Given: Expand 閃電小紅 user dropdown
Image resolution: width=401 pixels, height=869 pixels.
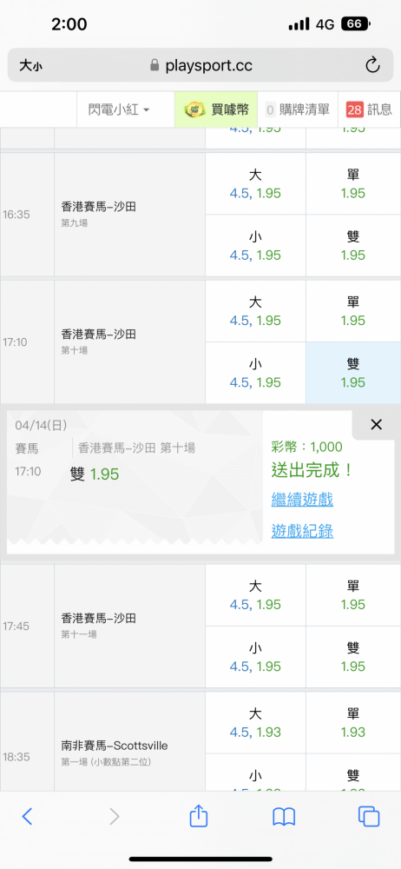Looking at the screenshot, I should click(119, 109).
